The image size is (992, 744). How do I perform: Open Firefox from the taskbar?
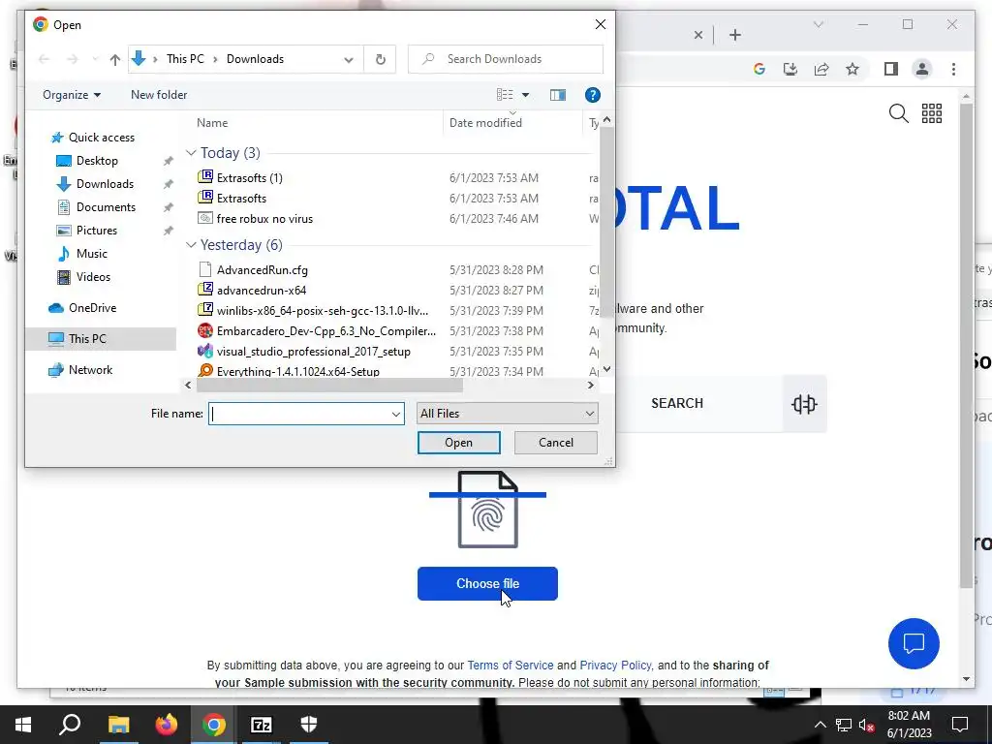click(167, 725)
